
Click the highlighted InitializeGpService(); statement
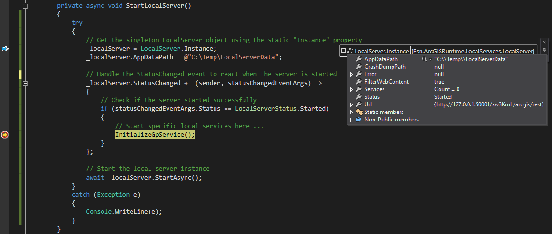(x=155, y=135)
